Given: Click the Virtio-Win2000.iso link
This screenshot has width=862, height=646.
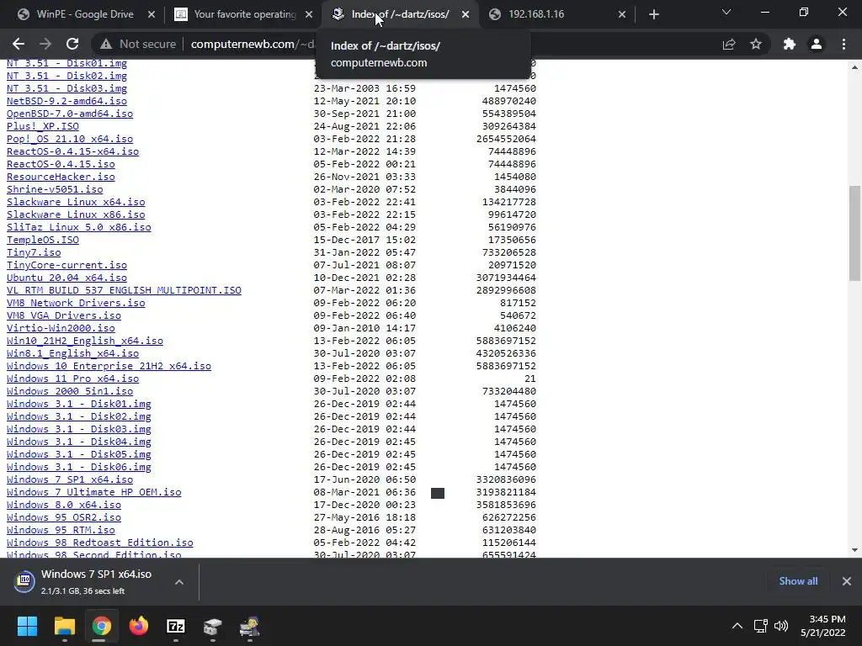Looking at the screenshot, I should coord(61,329).
